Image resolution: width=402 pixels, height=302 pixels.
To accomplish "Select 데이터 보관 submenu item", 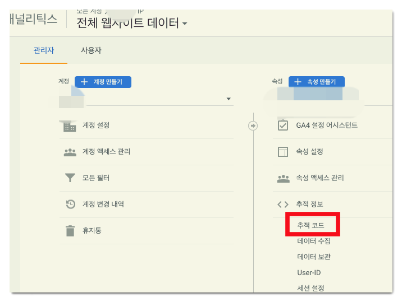I will (x=314, y=257).
